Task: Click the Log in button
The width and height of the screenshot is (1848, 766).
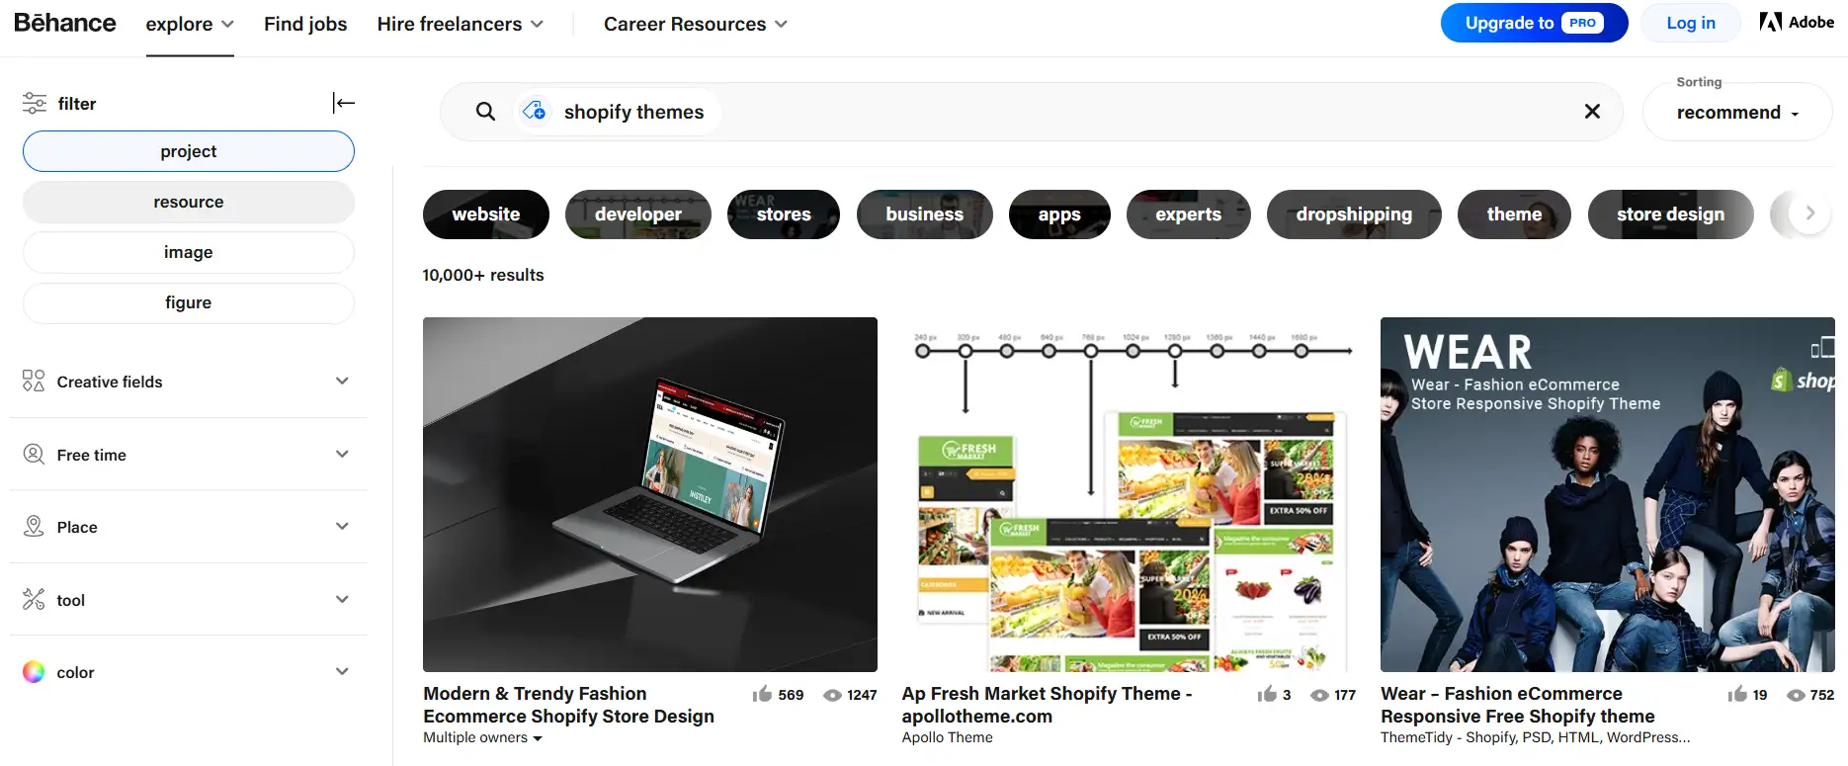Action: coord(1691,23)
